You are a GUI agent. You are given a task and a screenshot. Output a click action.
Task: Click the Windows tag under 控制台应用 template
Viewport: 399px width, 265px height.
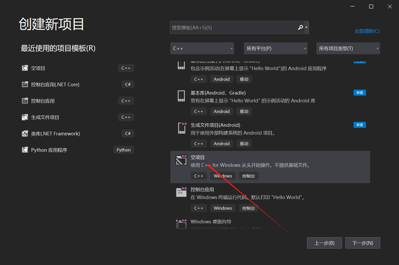223,208
